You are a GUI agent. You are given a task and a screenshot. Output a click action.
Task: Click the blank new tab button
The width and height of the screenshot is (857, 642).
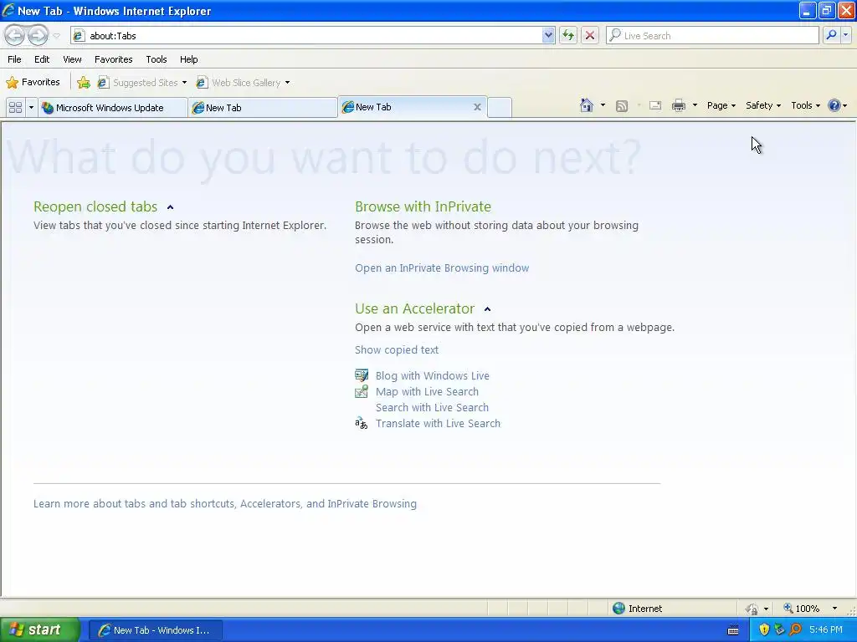pos(499,108)
